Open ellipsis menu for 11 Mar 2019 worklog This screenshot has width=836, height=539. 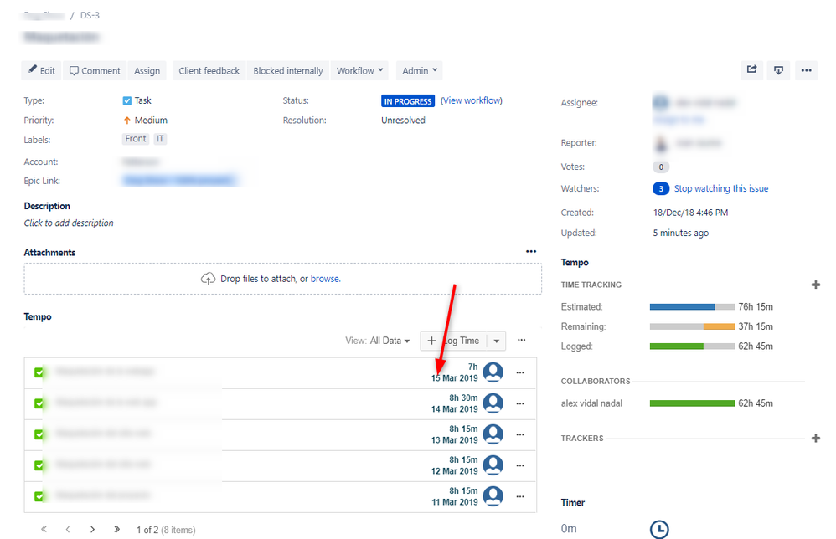[520, 496]
